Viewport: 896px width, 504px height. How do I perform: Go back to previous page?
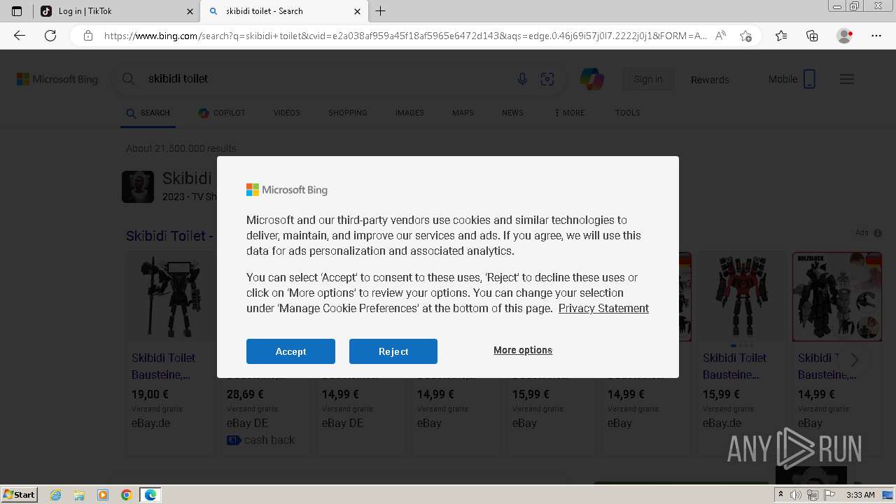[x=20, y=36]
